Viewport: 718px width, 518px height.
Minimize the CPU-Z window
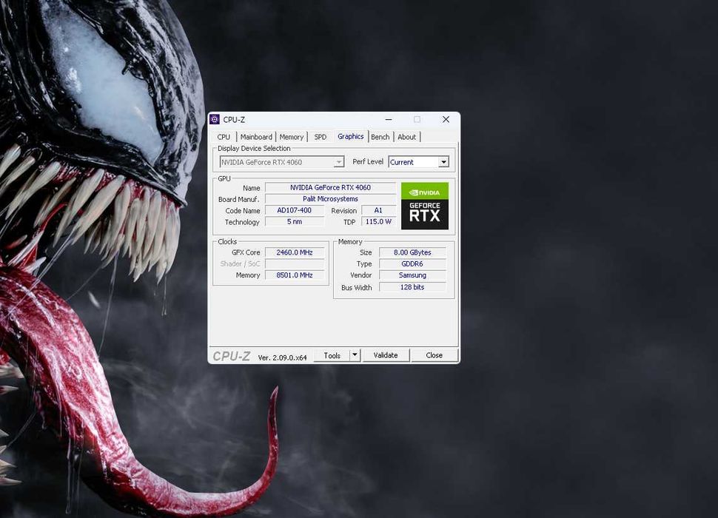click(x=389, y=119)
